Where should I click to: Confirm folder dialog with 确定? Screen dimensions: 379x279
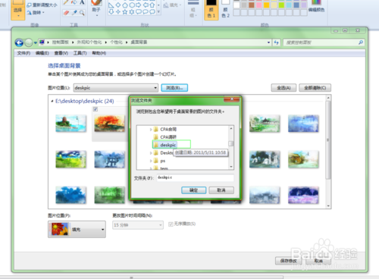click(194, 190)
